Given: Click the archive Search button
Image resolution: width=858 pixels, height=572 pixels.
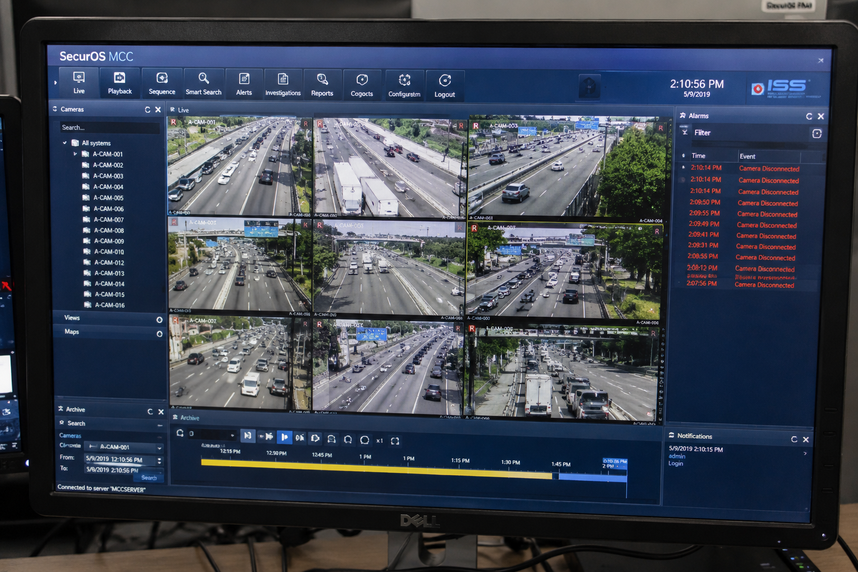Looking at the screenshot, I should (149, 478).
